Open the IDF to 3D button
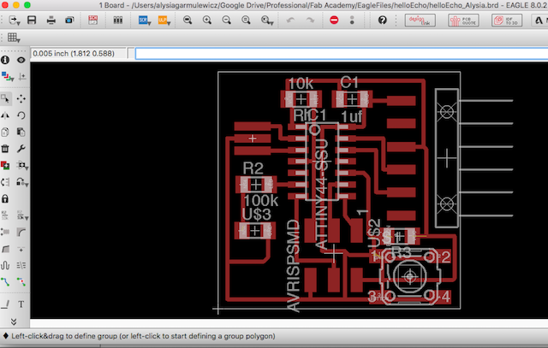Viewport: 548px width, 348px height. (x=507, y=21)
